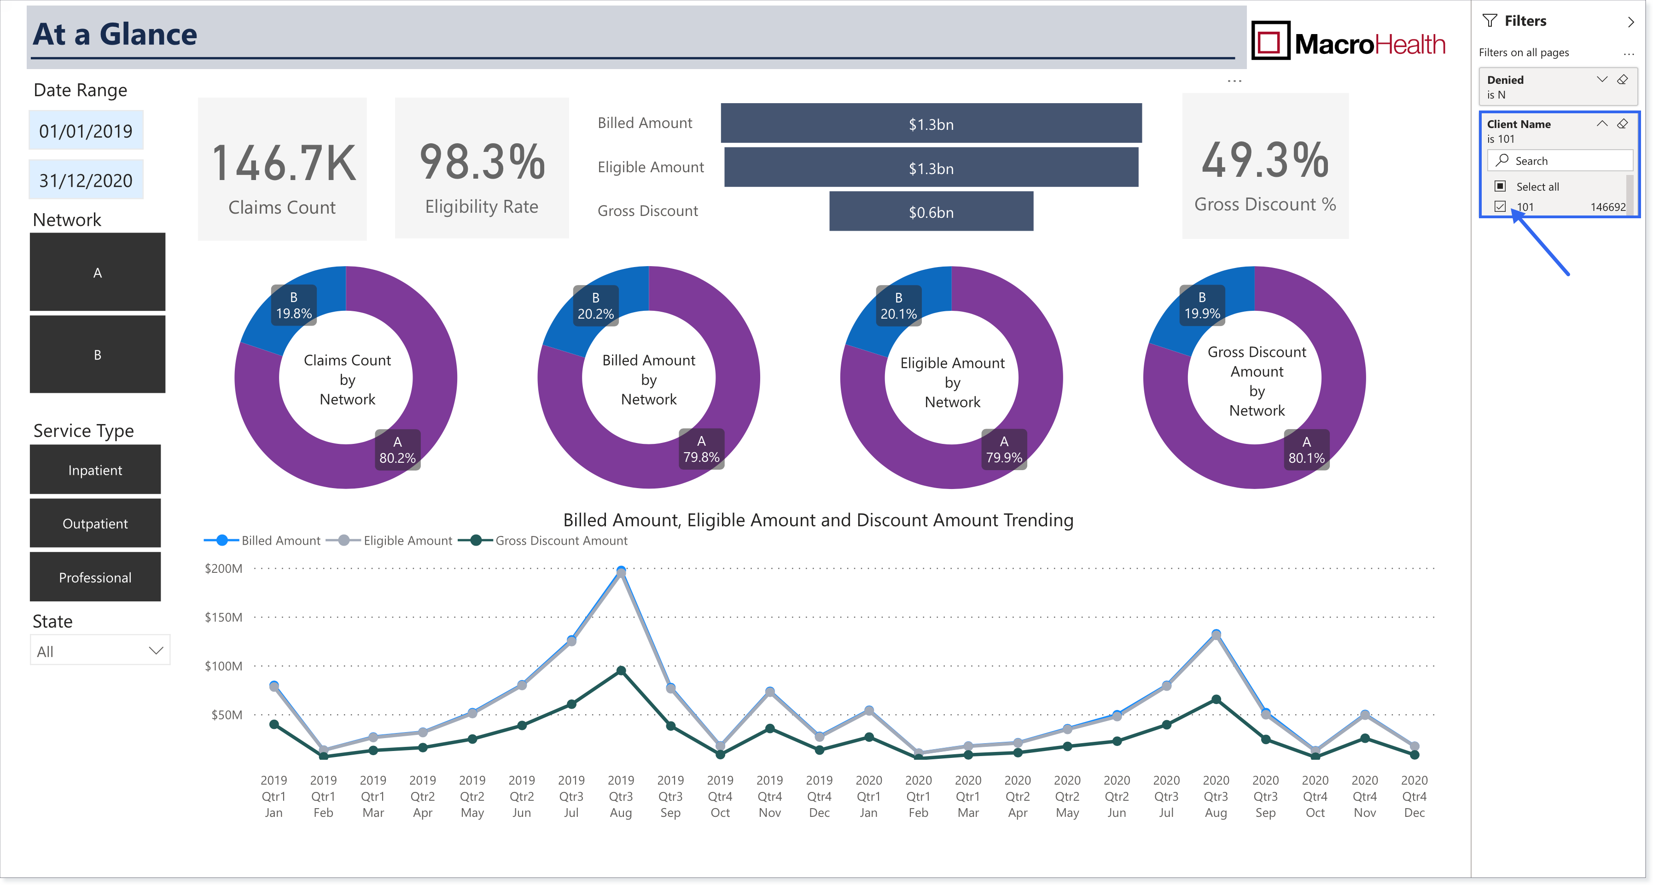This screenshot has width=1653, height=885.
Task: Select Network A slicer button
Action: 98,272
